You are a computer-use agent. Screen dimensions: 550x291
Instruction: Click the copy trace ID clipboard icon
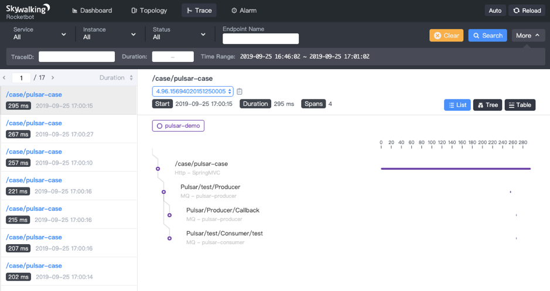(x=240, y=91)
